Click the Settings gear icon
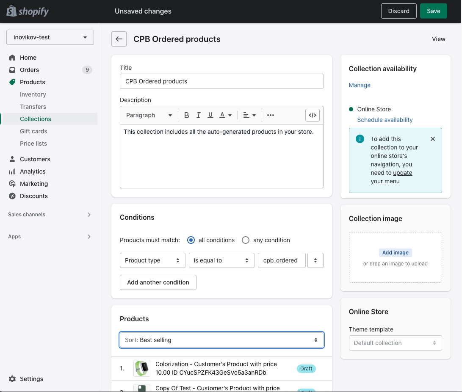 (x=12, y=379)
